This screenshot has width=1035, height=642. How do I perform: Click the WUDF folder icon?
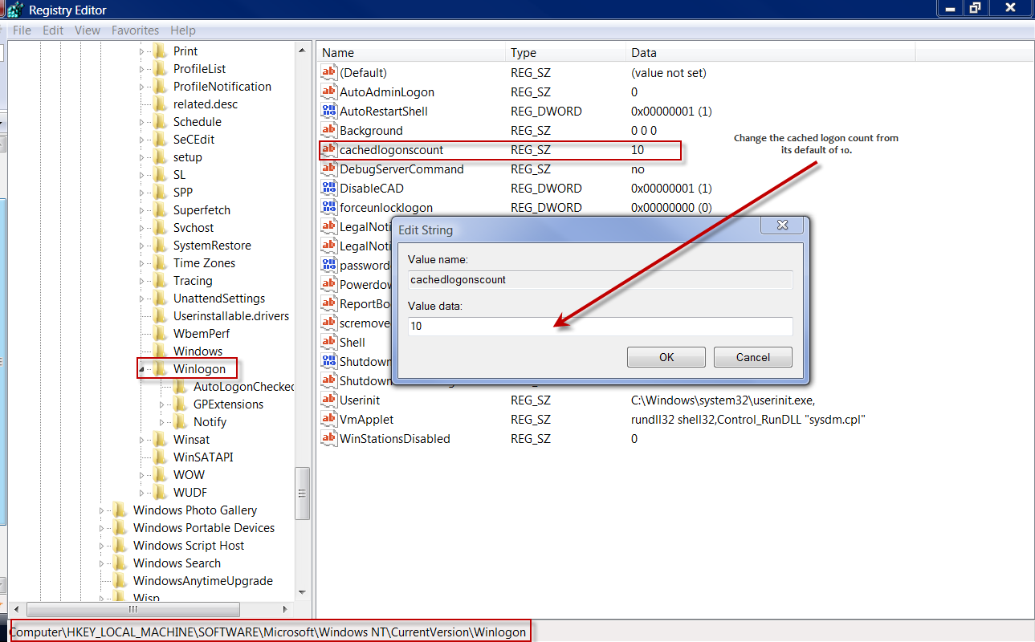[x=161, y=493]
